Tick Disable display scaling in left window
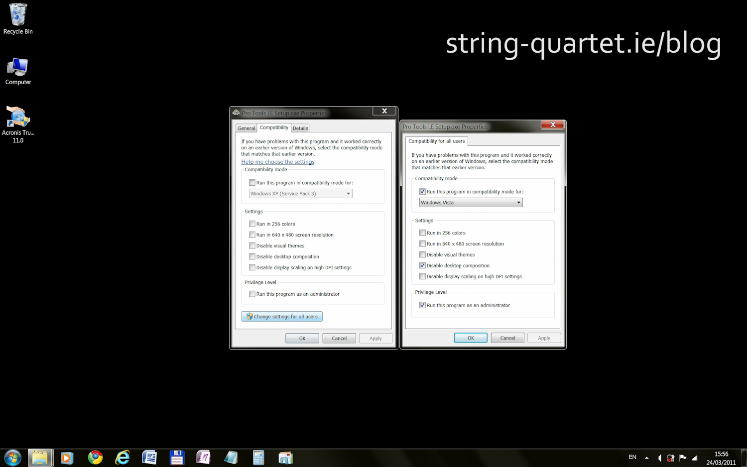Viewport: 747px width, 467px height. [x=252, y=268]
